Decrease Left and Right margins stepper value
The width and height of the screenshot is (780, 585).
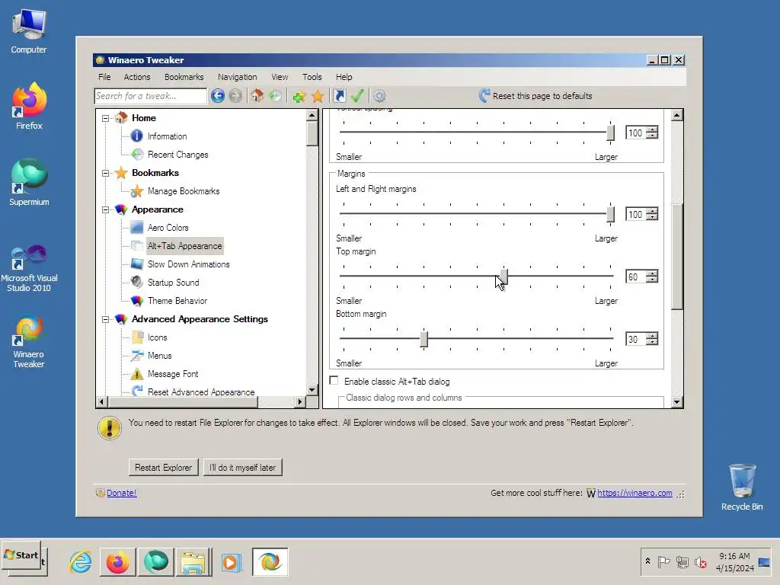coord(652,218)
